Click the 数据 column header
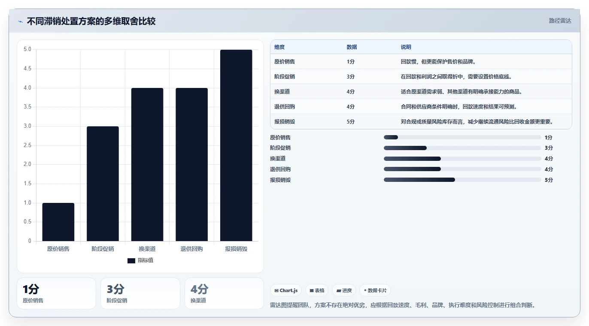 click(x=352, y=47)
